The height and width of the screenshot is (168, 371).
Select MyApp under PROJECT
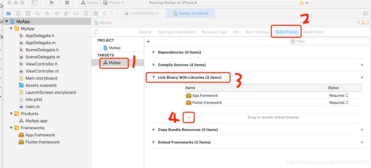coord(112,48)
